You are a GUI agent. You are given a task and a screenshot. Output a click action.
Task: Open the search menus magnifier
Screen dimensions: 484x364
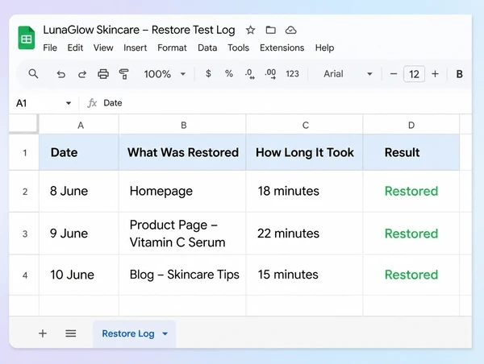[33, 74]
